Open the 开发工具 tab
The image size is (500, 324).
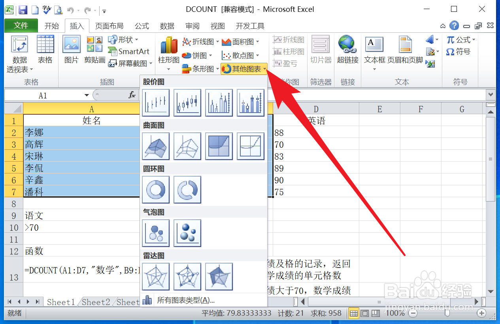coord(250,26)
